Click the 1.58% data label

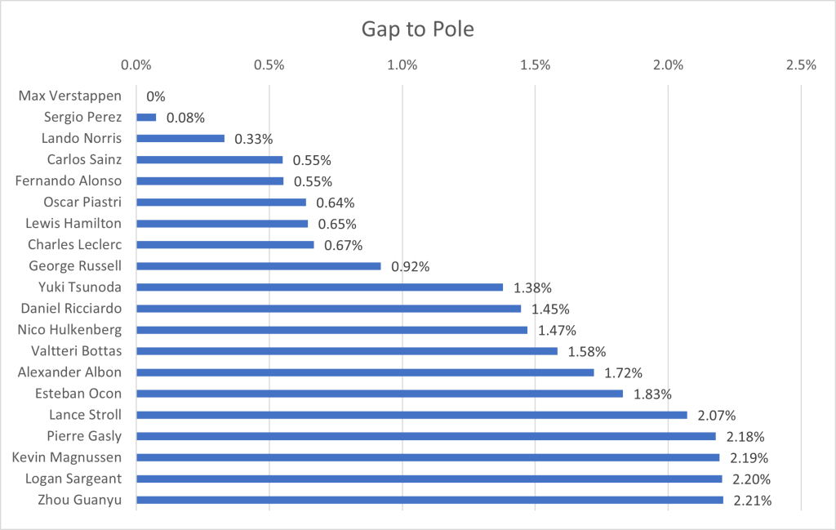(586, 352)
